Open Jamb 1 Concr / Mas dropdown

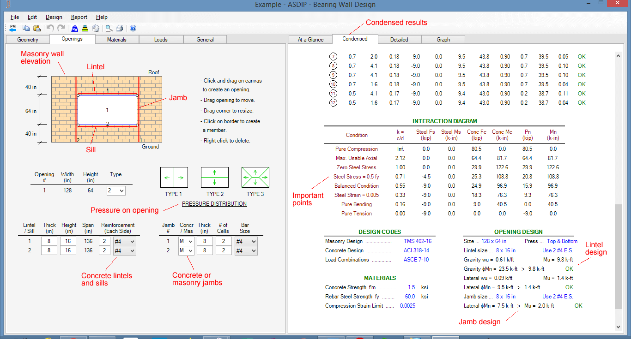[187, 241]
